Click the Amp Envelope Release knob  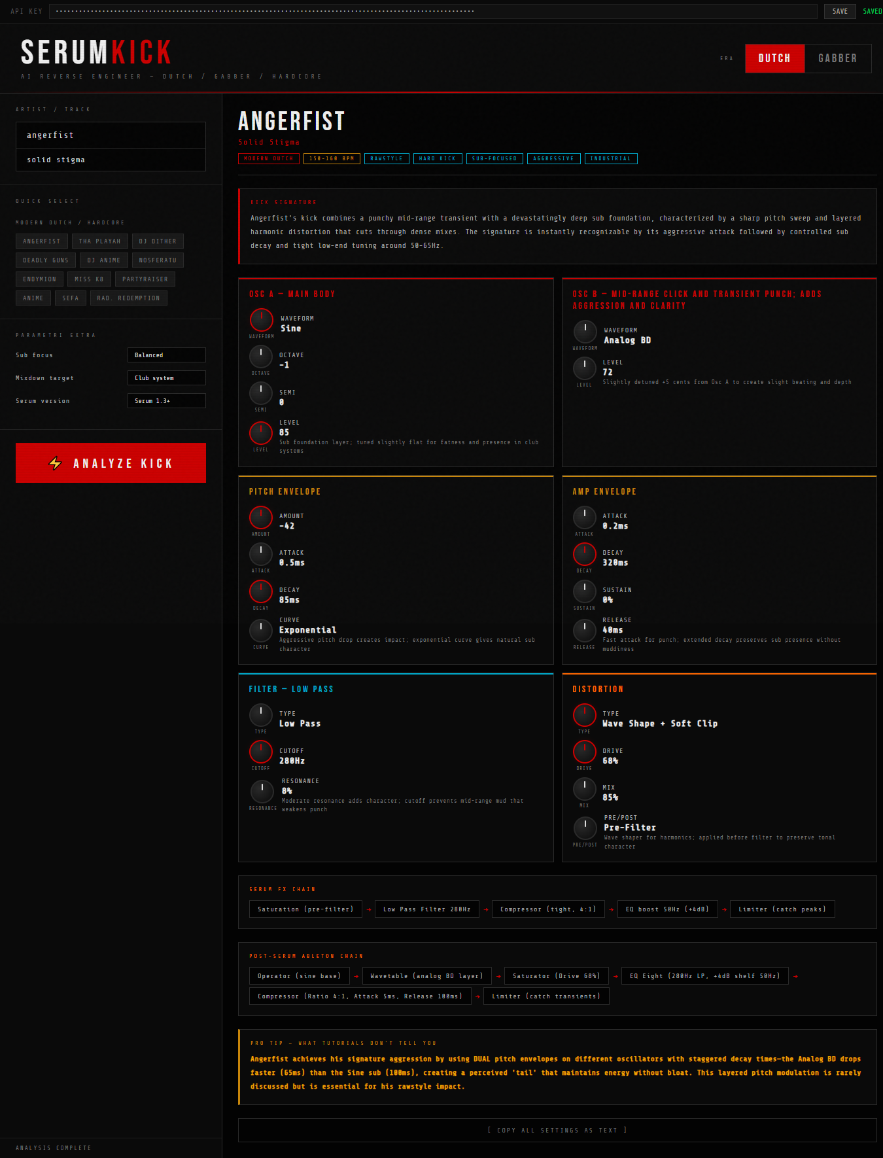click(x=585, y=631)
